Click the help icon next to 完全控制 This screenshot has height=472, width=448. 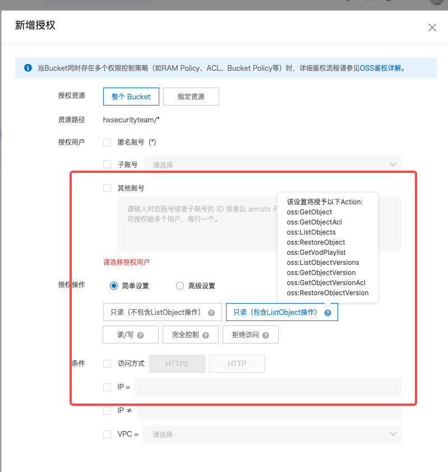click(206, 335)
